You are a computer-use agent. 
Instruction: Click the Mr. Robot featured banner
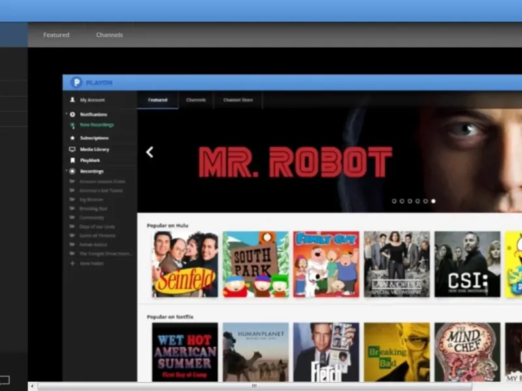330,161
